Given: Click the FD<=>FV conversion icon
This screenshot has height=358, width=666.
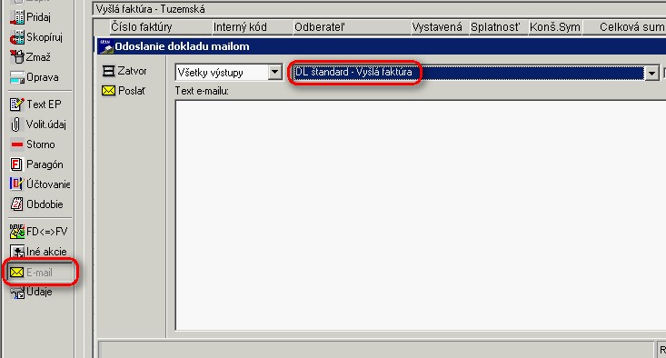Looking at the screenshot, I should pyautogui.click(x=17, y=232).
